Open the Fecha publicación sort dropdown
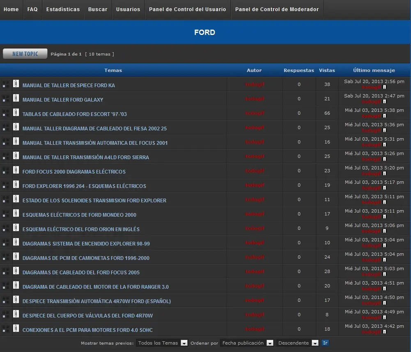This screenshot has width=411, height=352. [247, 343]
